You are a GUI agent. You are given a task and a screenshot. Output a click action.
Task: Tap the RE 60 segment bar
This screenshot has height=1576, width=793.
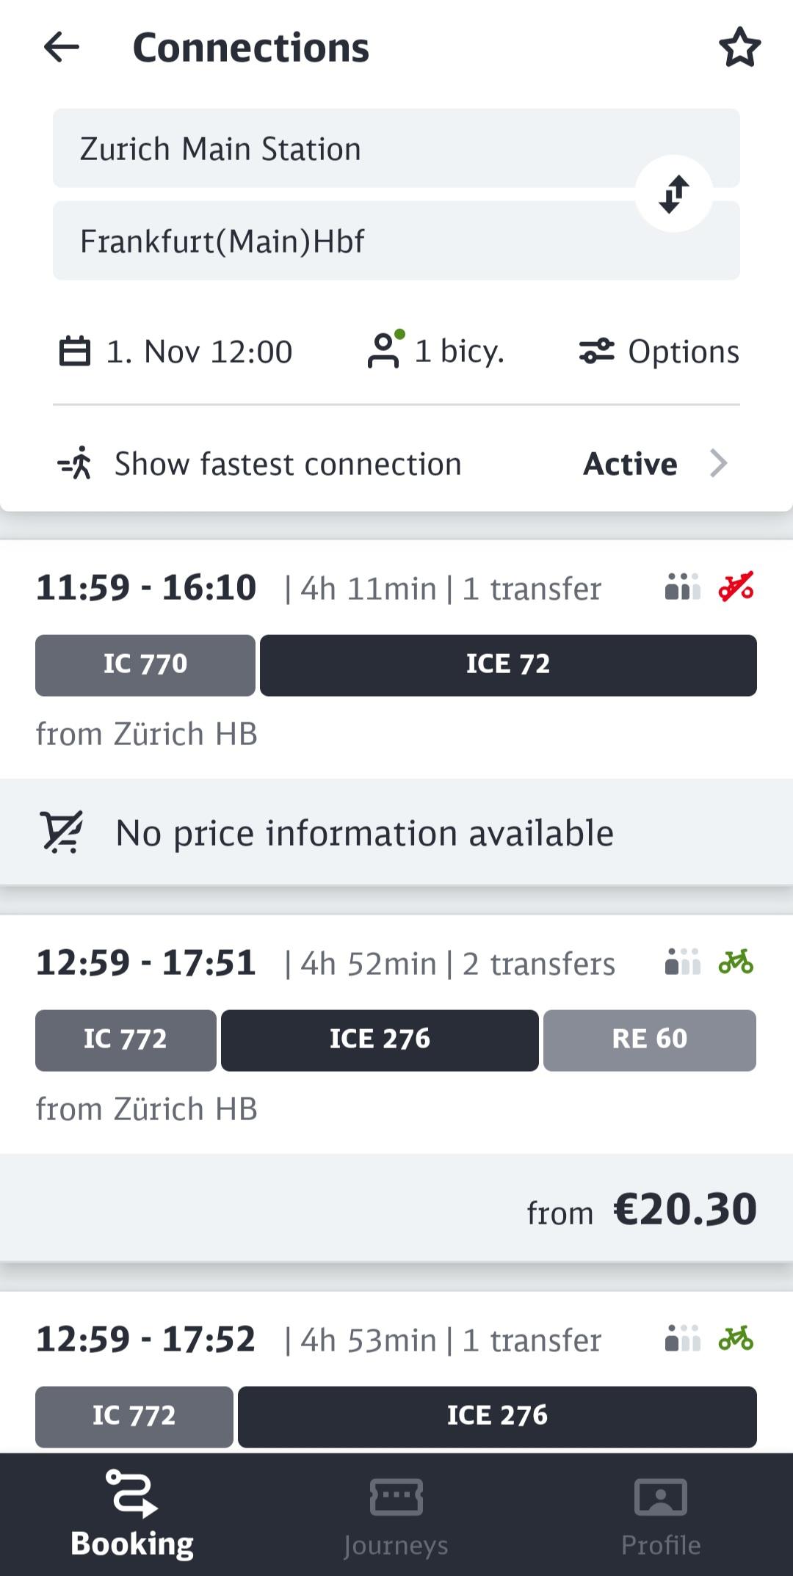coord(650,1040)
